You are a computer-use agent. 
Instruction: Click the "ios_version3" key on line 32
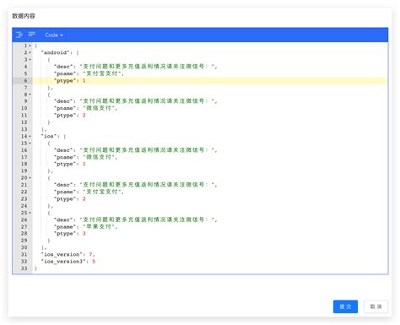[x=65, y=262]
